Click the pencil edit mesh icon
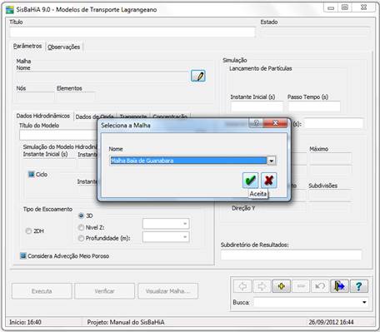 click(198, 76)
